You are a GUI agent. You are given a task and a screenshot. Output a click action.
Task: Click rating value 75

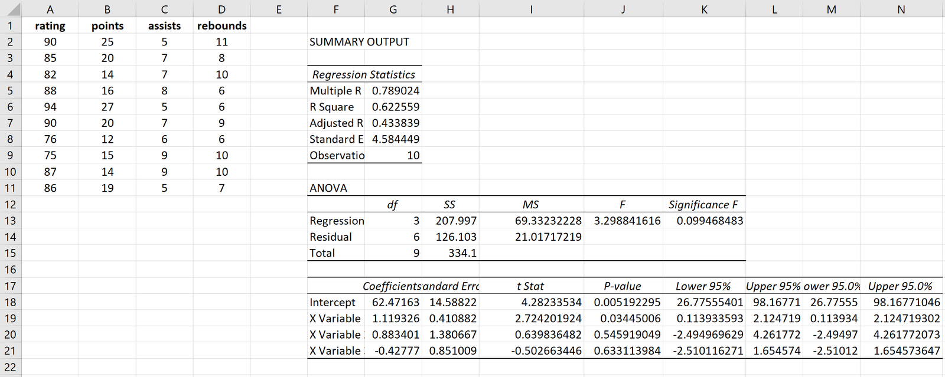pos(50,156)
